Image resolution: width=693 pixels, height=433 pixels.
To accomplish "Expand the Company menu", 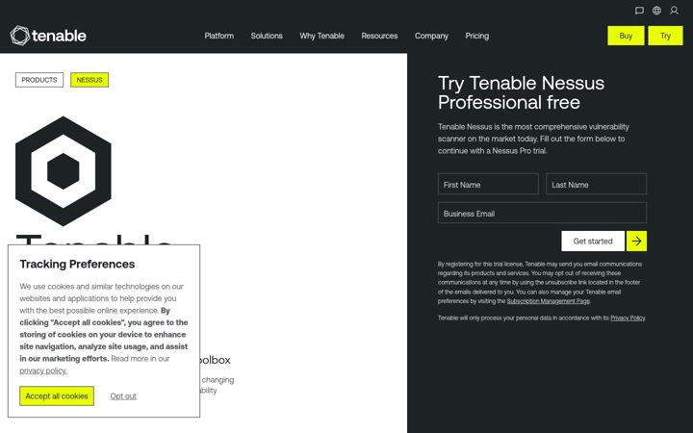I will tap(431, 36).
